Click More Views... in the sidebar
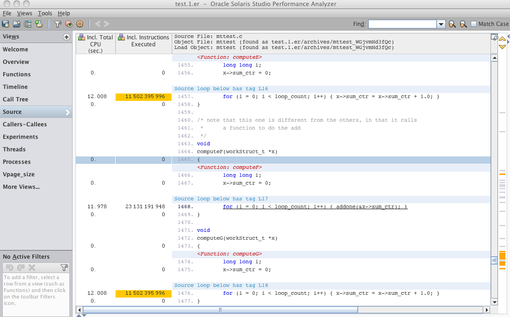 click(21, 187)
